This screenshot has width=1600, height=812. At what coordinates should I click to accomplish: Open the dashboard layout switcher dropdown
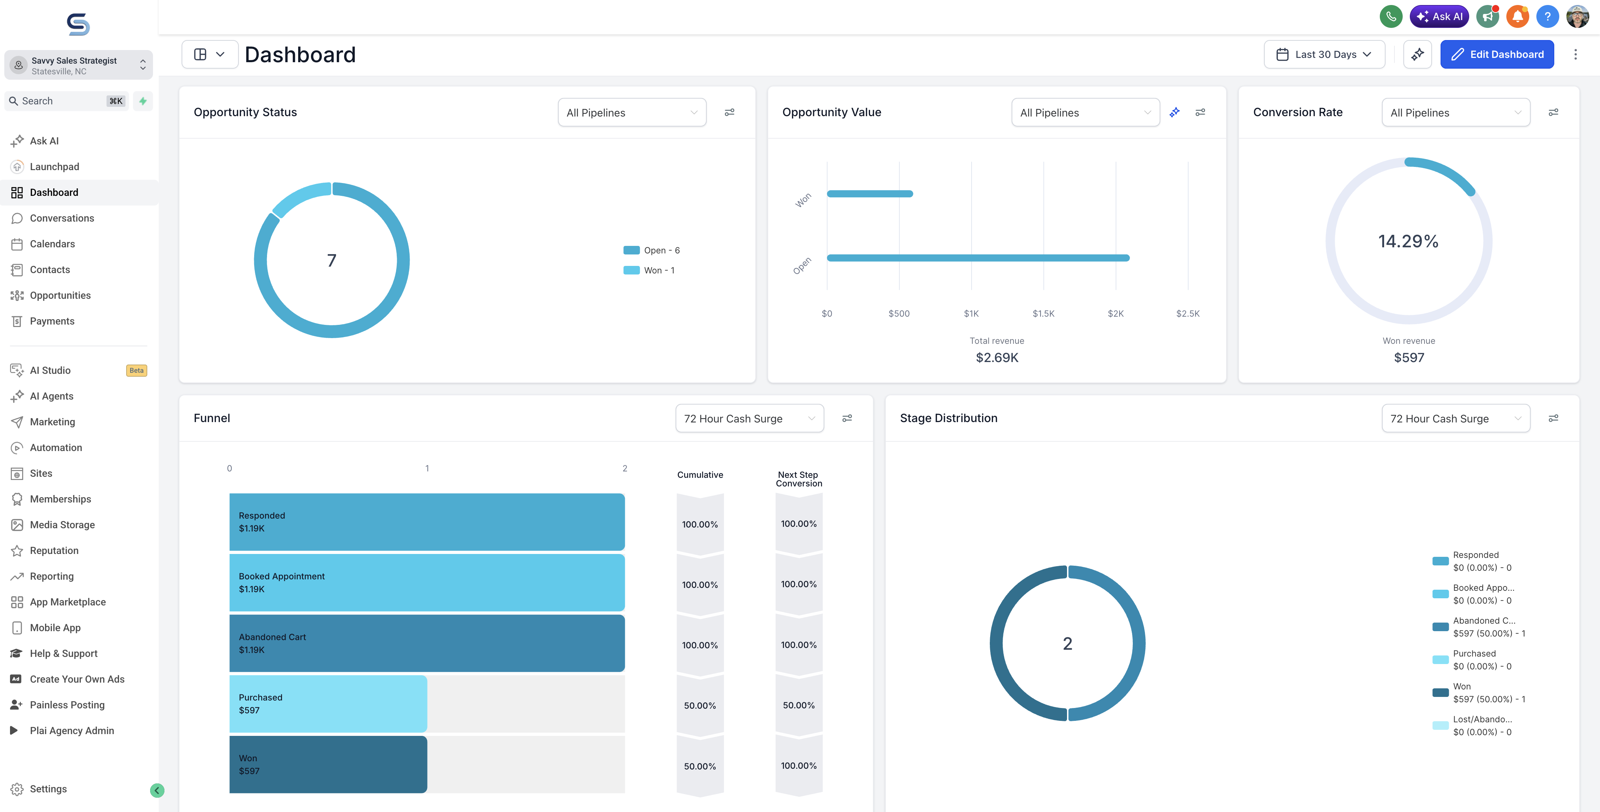[x=209, y=55]
